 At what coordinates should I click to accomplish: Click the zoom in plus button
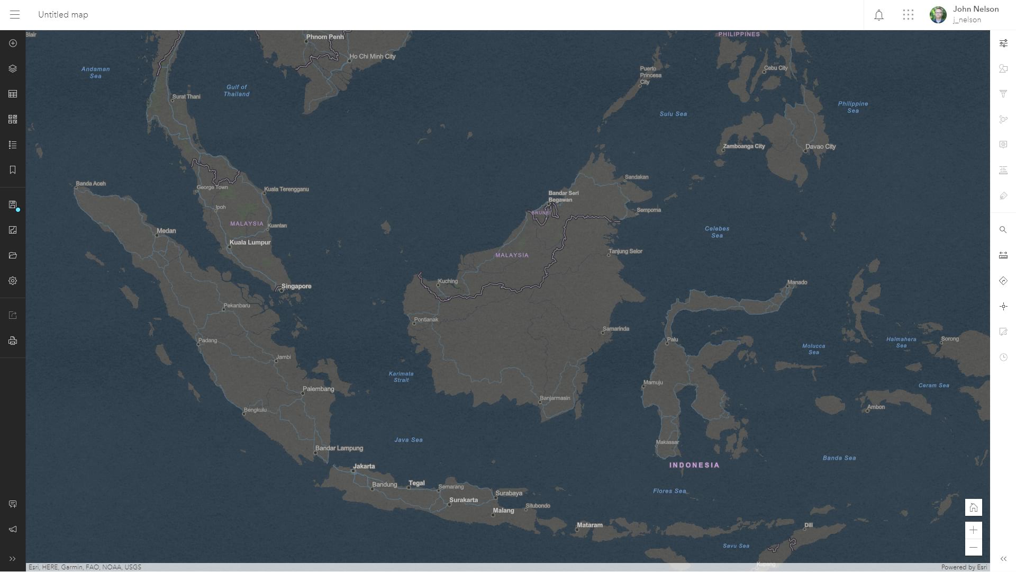click(x=973, y=530)
